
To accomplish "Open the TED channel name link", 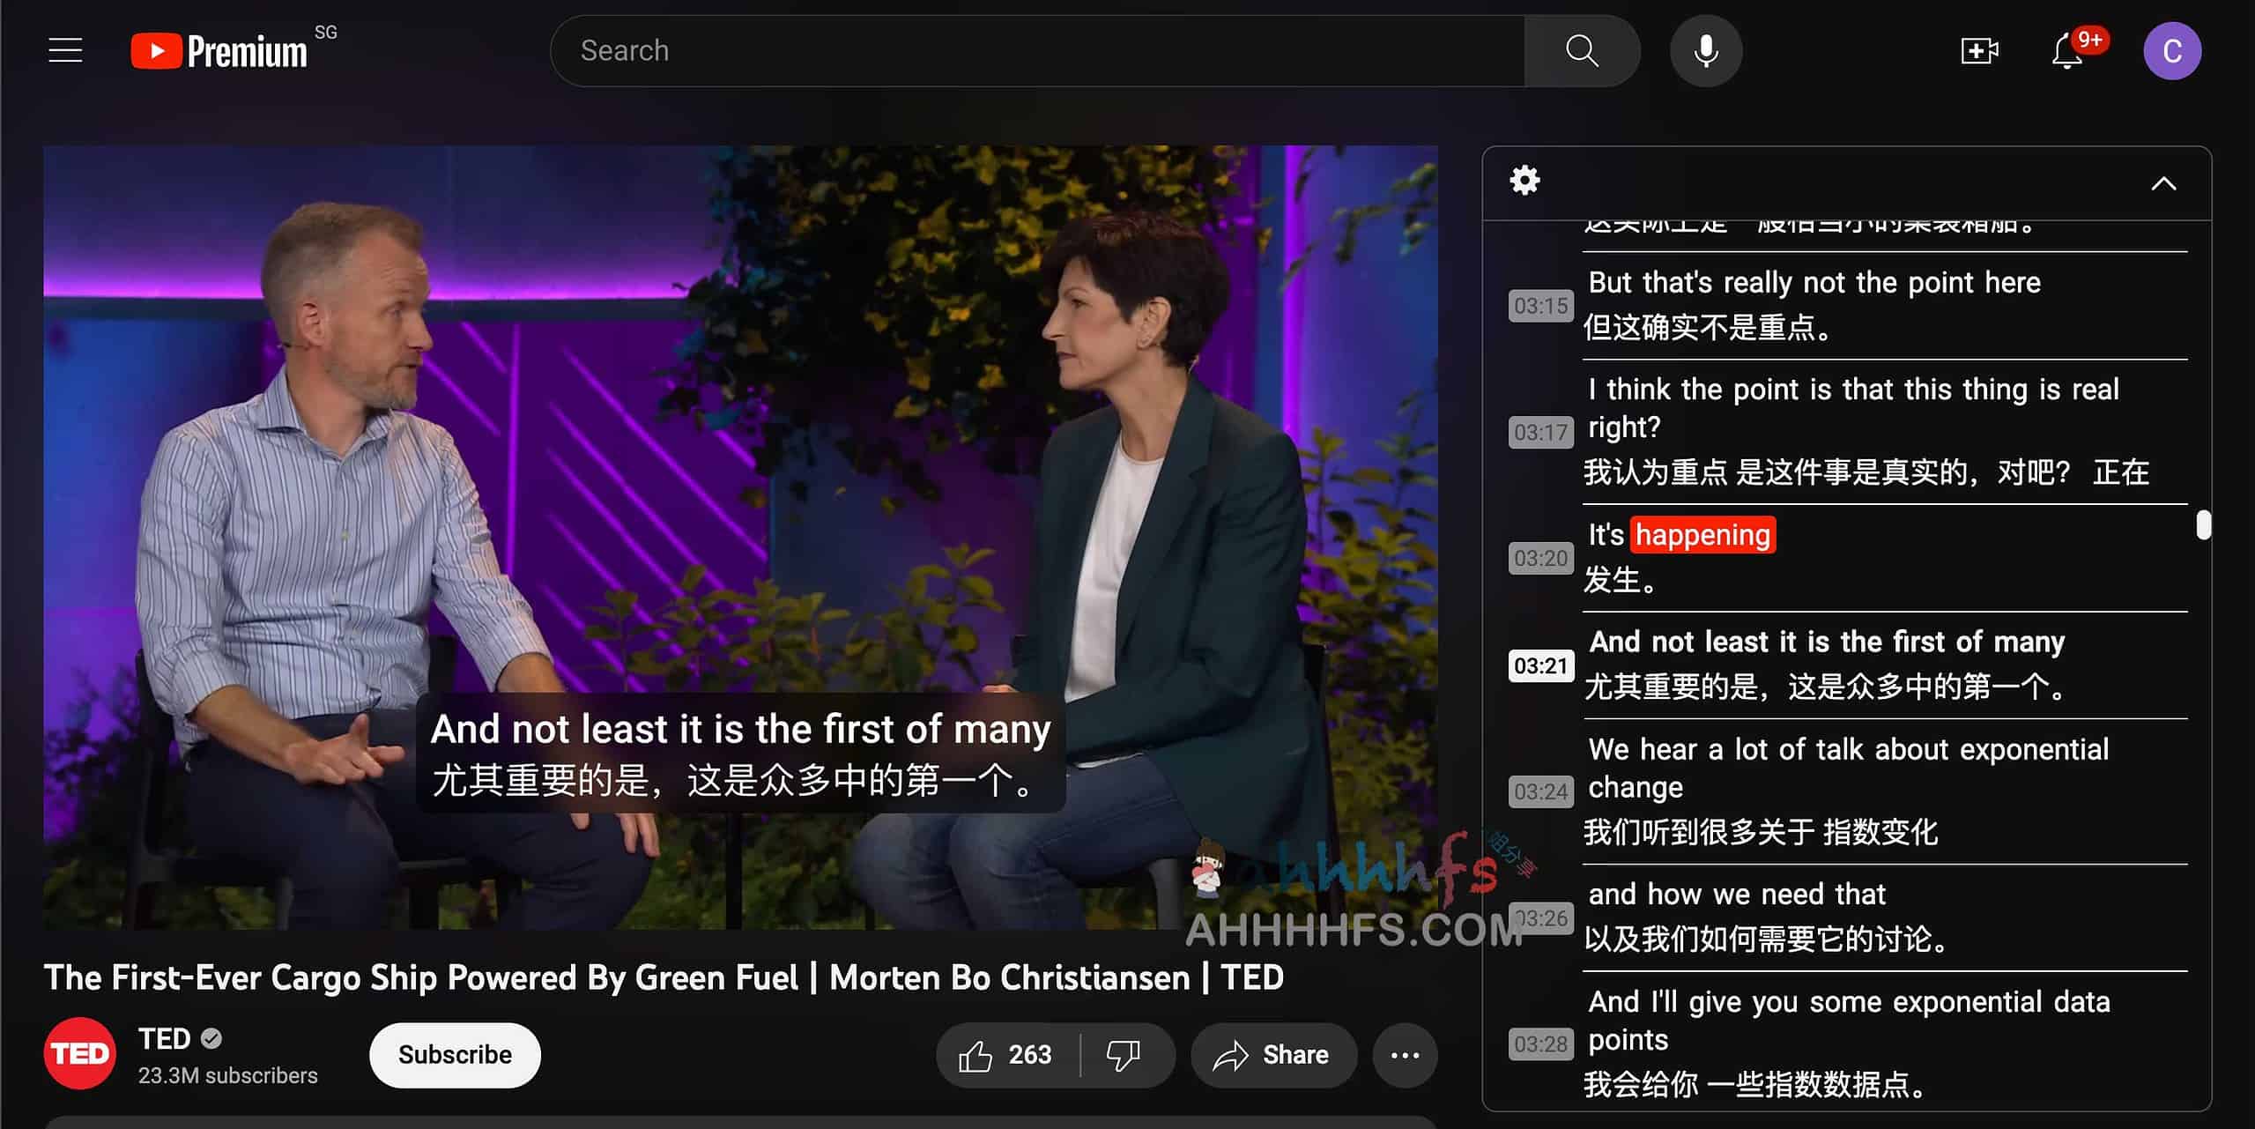I will pos(164,1037).
